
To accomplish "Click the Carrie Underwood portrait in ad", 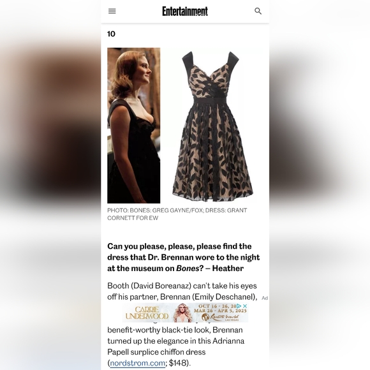I will coord(182,313).
